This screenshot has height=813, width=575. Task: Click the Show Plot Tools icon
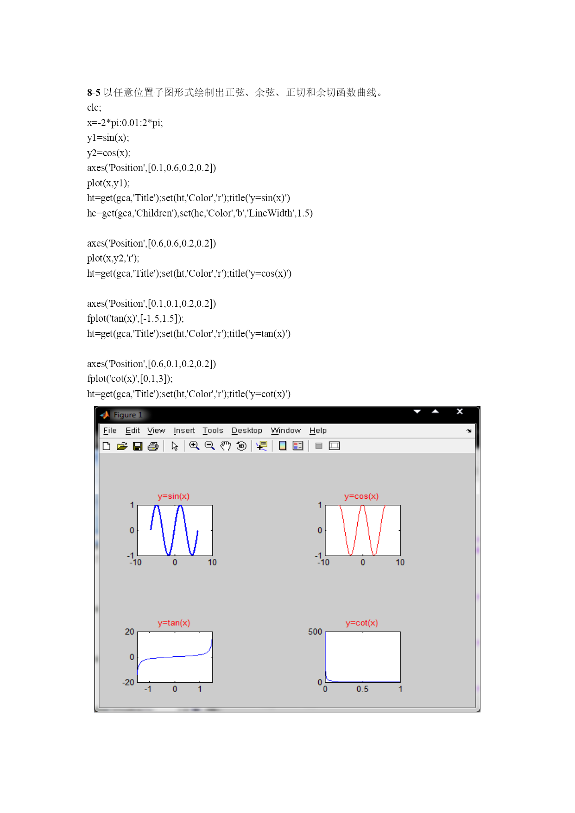(334, 446)
